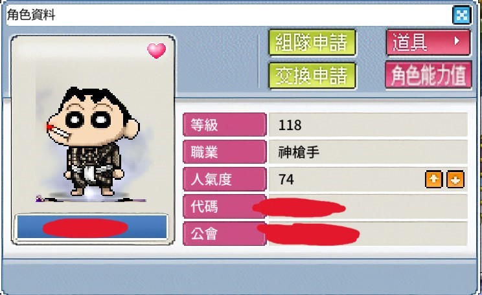
Task: Close the 角色資料 window
Action: pyautogui.click(x=462, y=15)
